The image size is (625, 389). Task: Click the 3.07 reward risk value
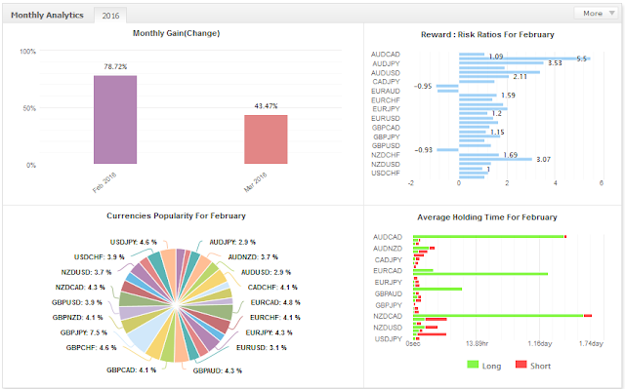[x=543, y=160]
